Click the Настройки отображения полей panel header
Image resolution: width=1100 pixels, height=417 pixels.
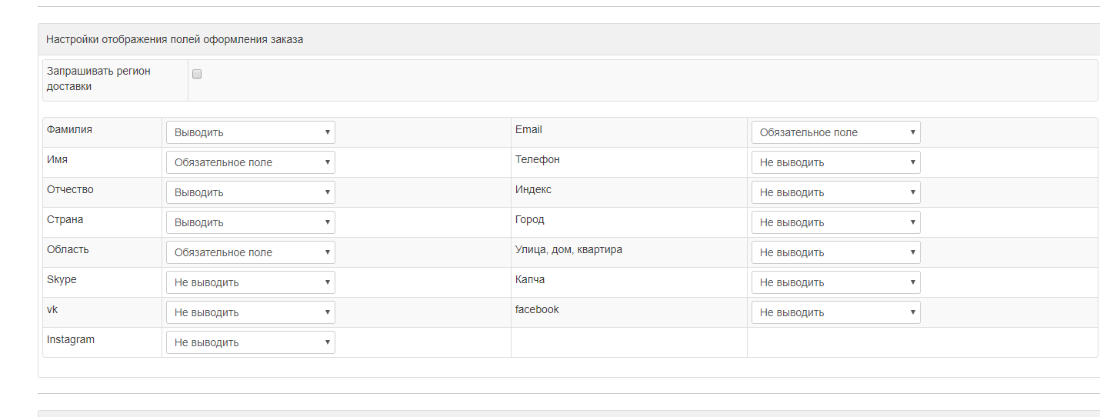[x=568, y=39]
